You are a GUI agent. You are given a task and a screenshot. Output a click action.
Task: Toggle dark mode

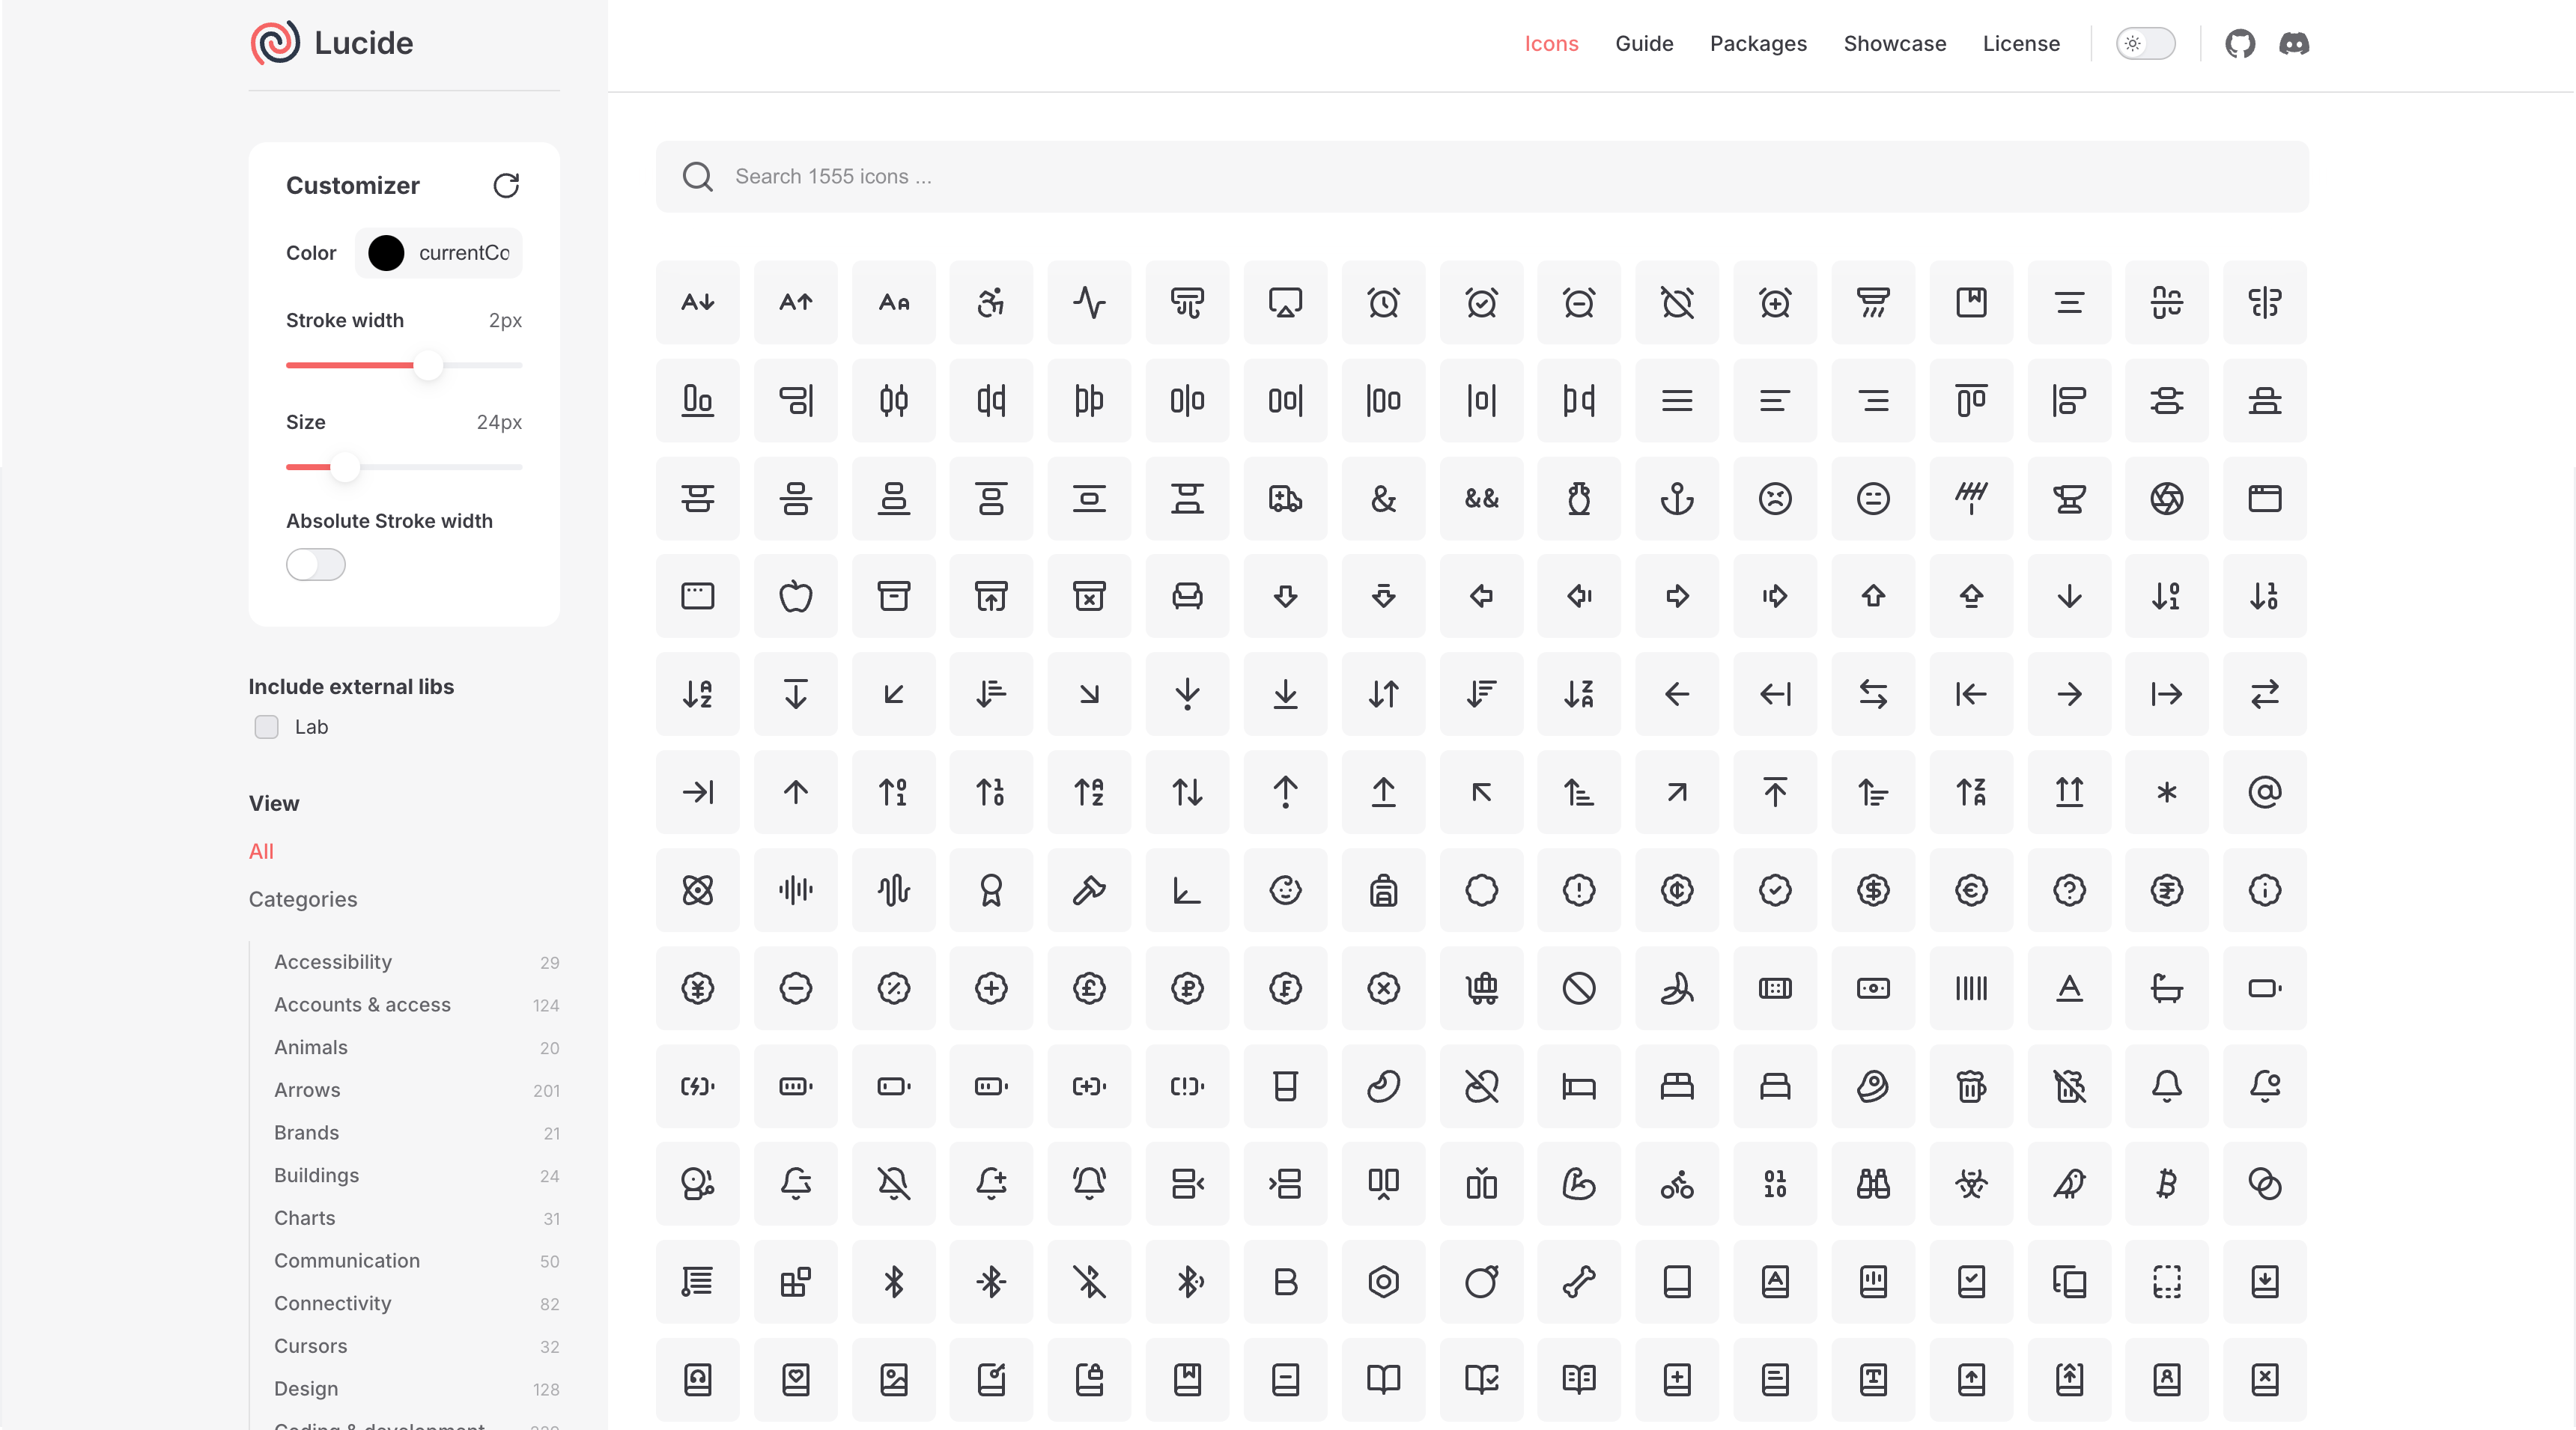pyautogui.click(x=2145, y=43)
